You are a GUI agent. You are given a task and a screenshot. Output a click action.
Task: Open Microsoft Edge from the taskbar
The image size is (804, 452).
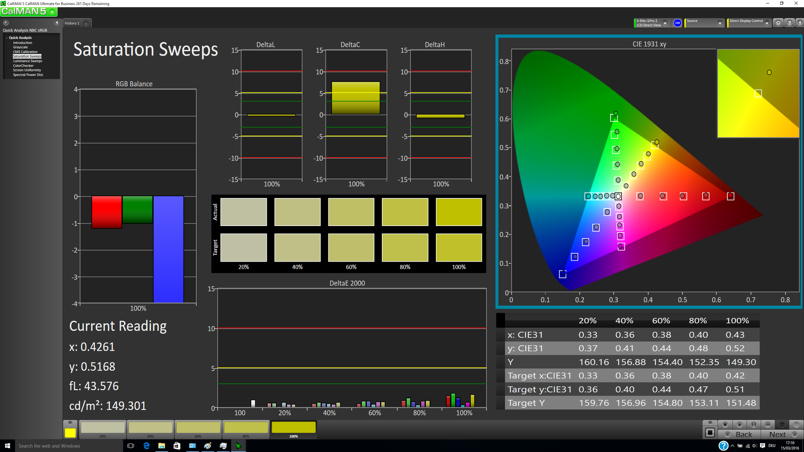pos(146,446)
